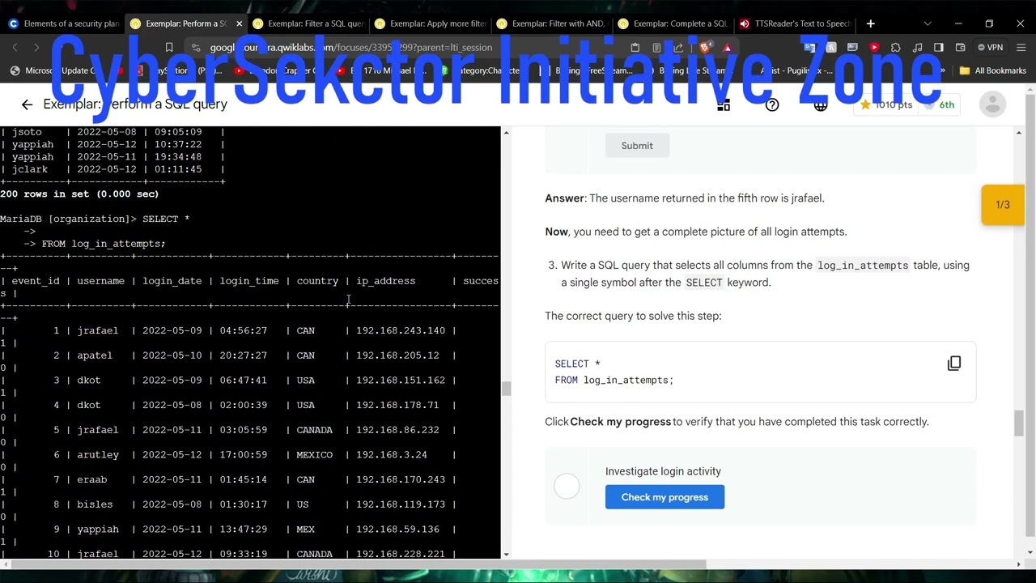Open the user avatar menu
This screenshot has width=1036, height=583.
pos(992,104)
